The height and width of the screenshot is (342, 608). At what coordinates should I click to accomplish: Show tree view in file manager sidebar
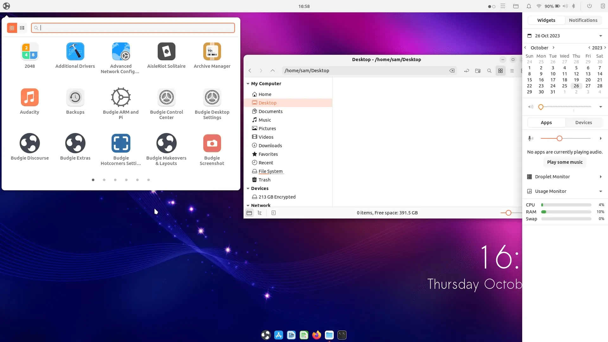click(260, 213)
